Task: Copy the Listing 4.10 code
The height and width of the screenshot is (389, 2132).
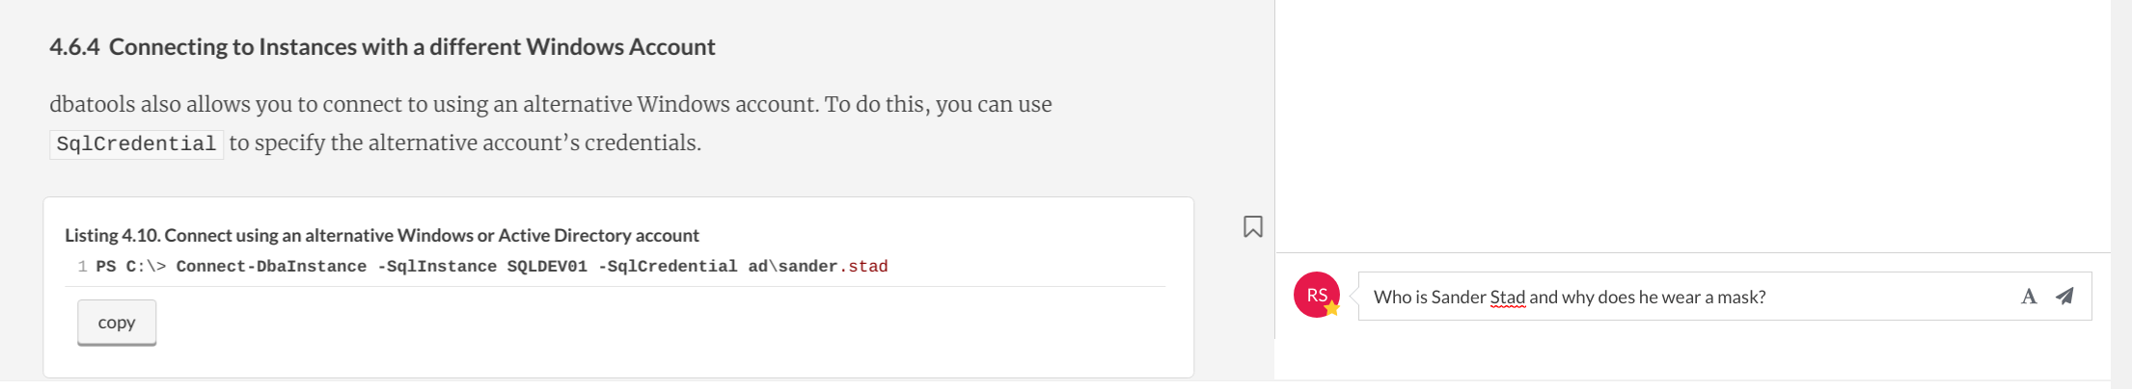Action: [x=117, y=323]
